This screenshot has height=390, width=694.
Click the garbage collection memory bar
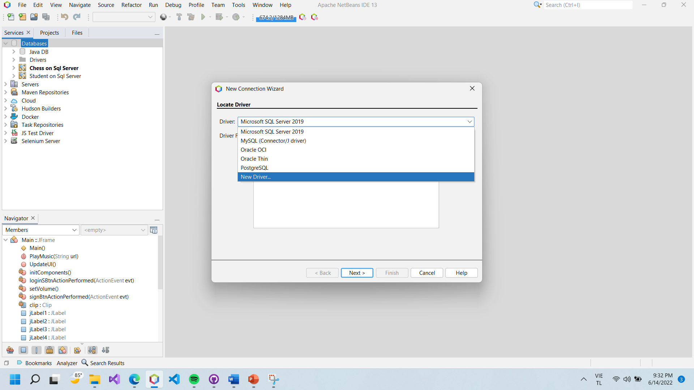pos(276,17)
